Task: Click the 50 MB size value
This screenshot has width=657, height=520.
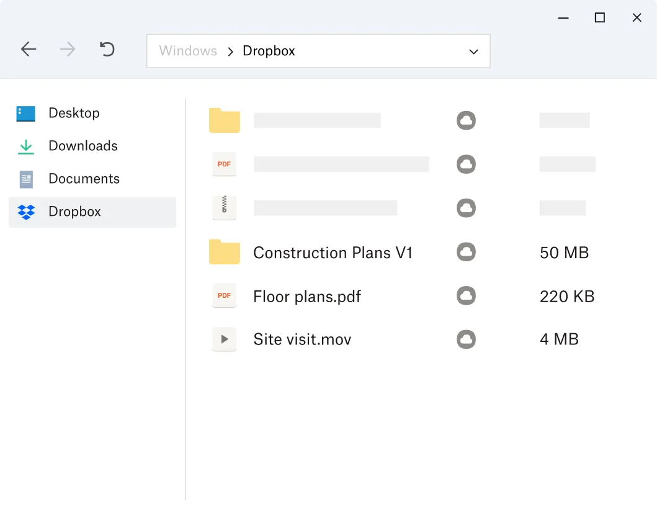Action: (x=564, y=253)
